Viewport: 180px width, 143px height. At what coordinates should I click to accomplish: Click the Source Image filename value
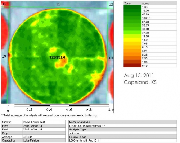85,140
